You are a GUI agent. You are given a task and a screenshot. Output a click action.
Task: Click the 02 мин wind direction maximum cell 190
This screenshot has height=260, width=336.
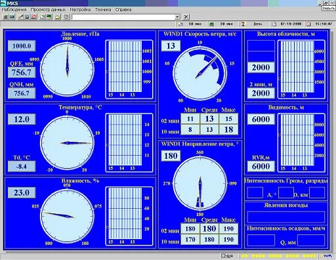[228, 228]
